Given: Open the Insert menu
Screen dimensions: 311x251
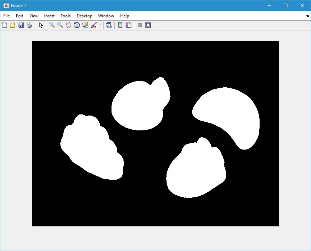Looking at the screenshot, I should coord(49,16).
